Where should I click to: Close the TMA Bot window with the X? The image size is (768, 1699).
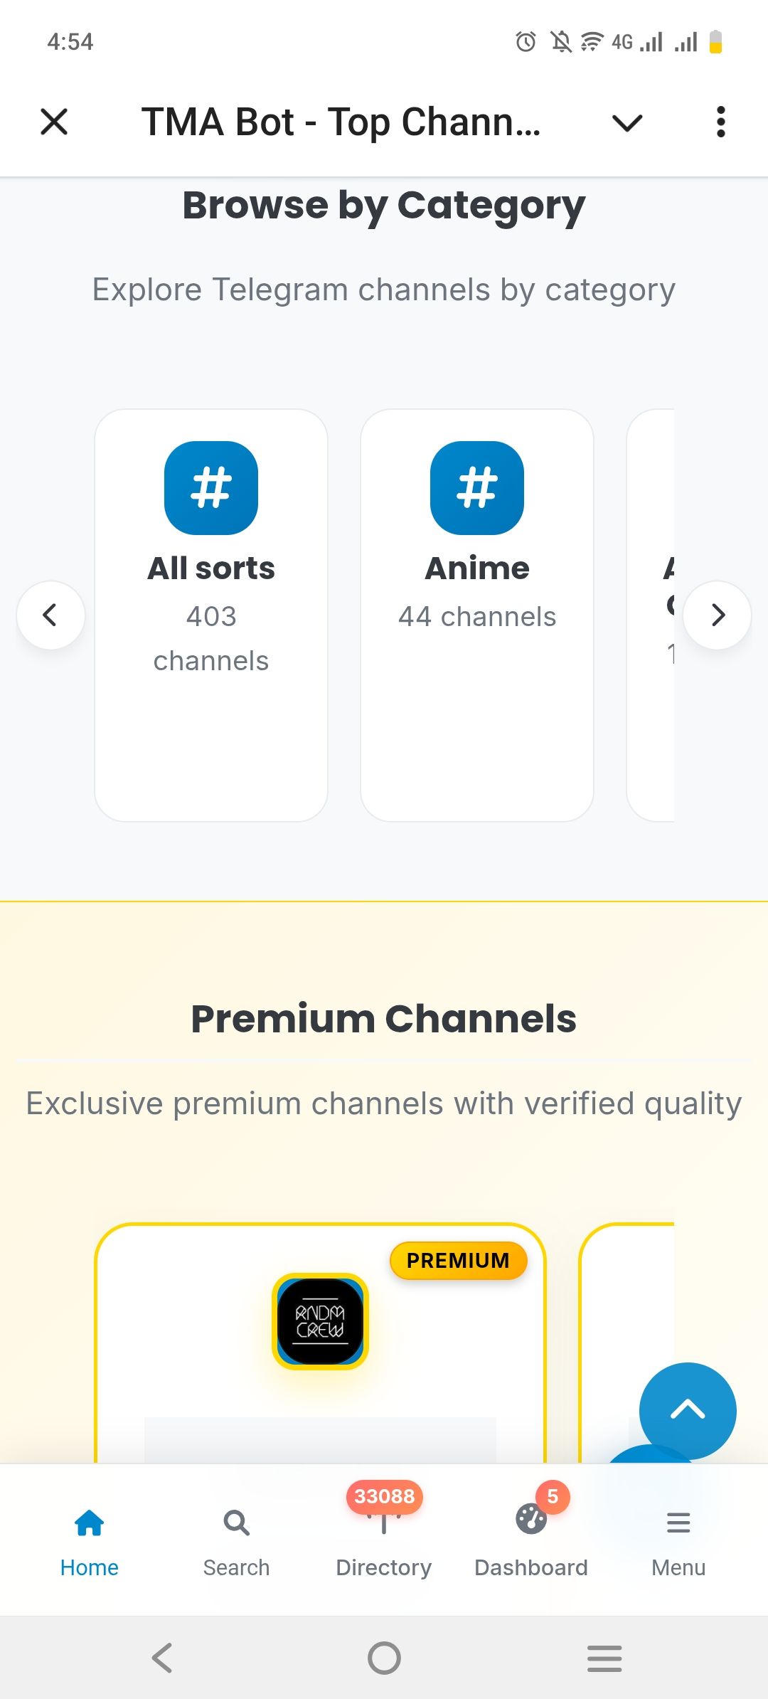click(54, 122)
